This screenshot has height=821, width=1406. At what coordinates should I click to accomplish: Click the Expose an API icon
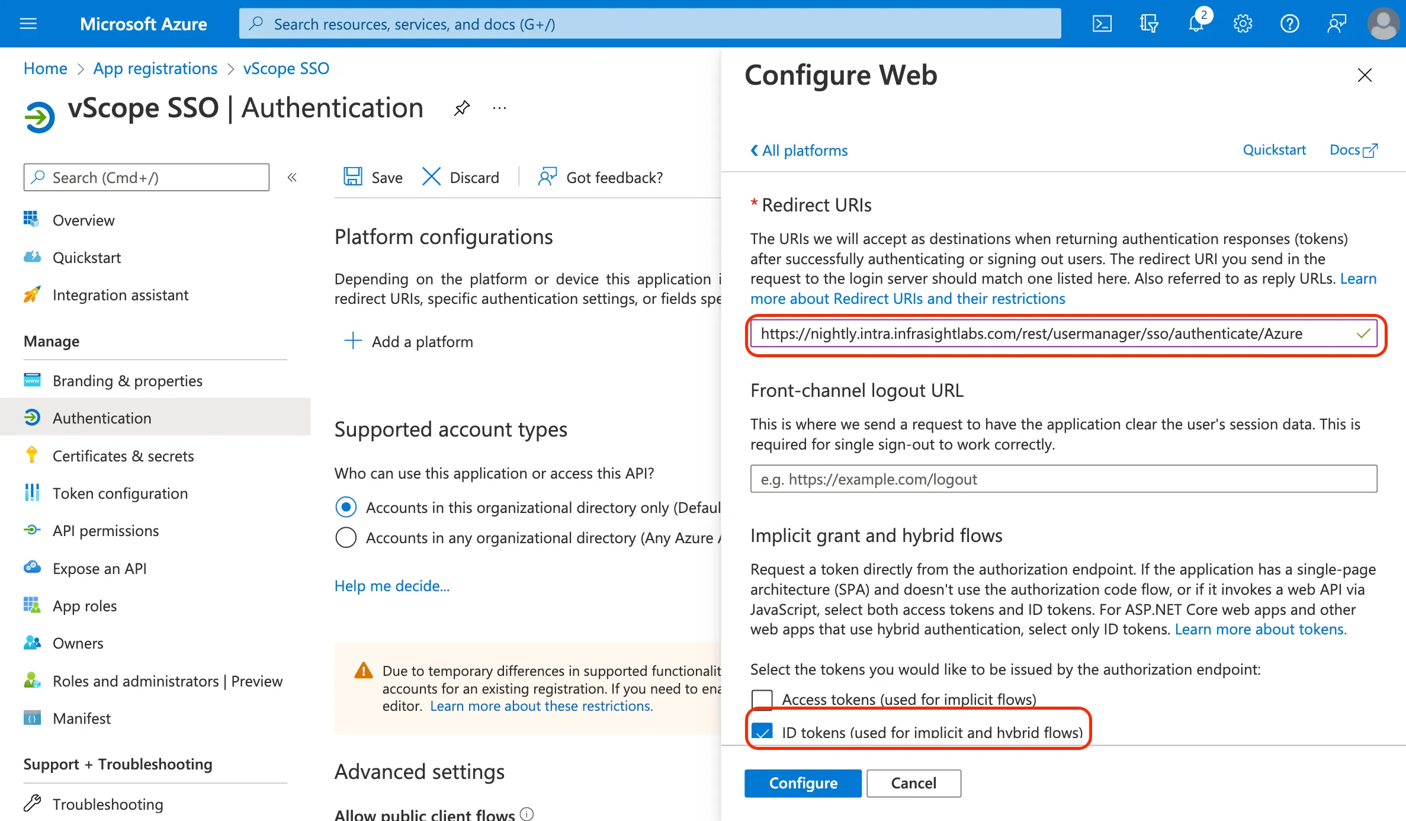30,567
